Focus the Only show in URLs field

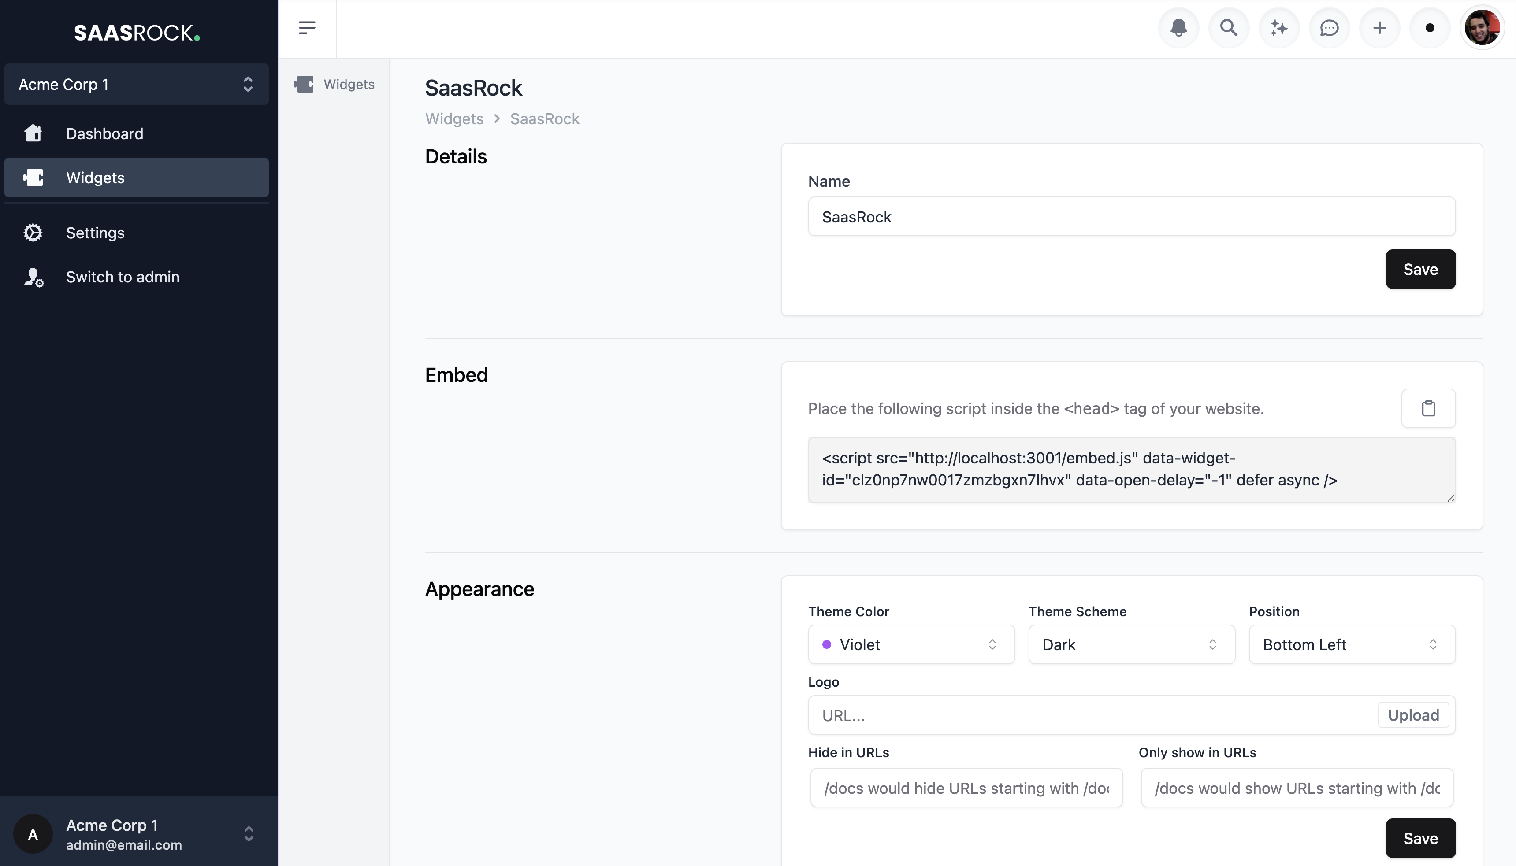point(1297,788)
